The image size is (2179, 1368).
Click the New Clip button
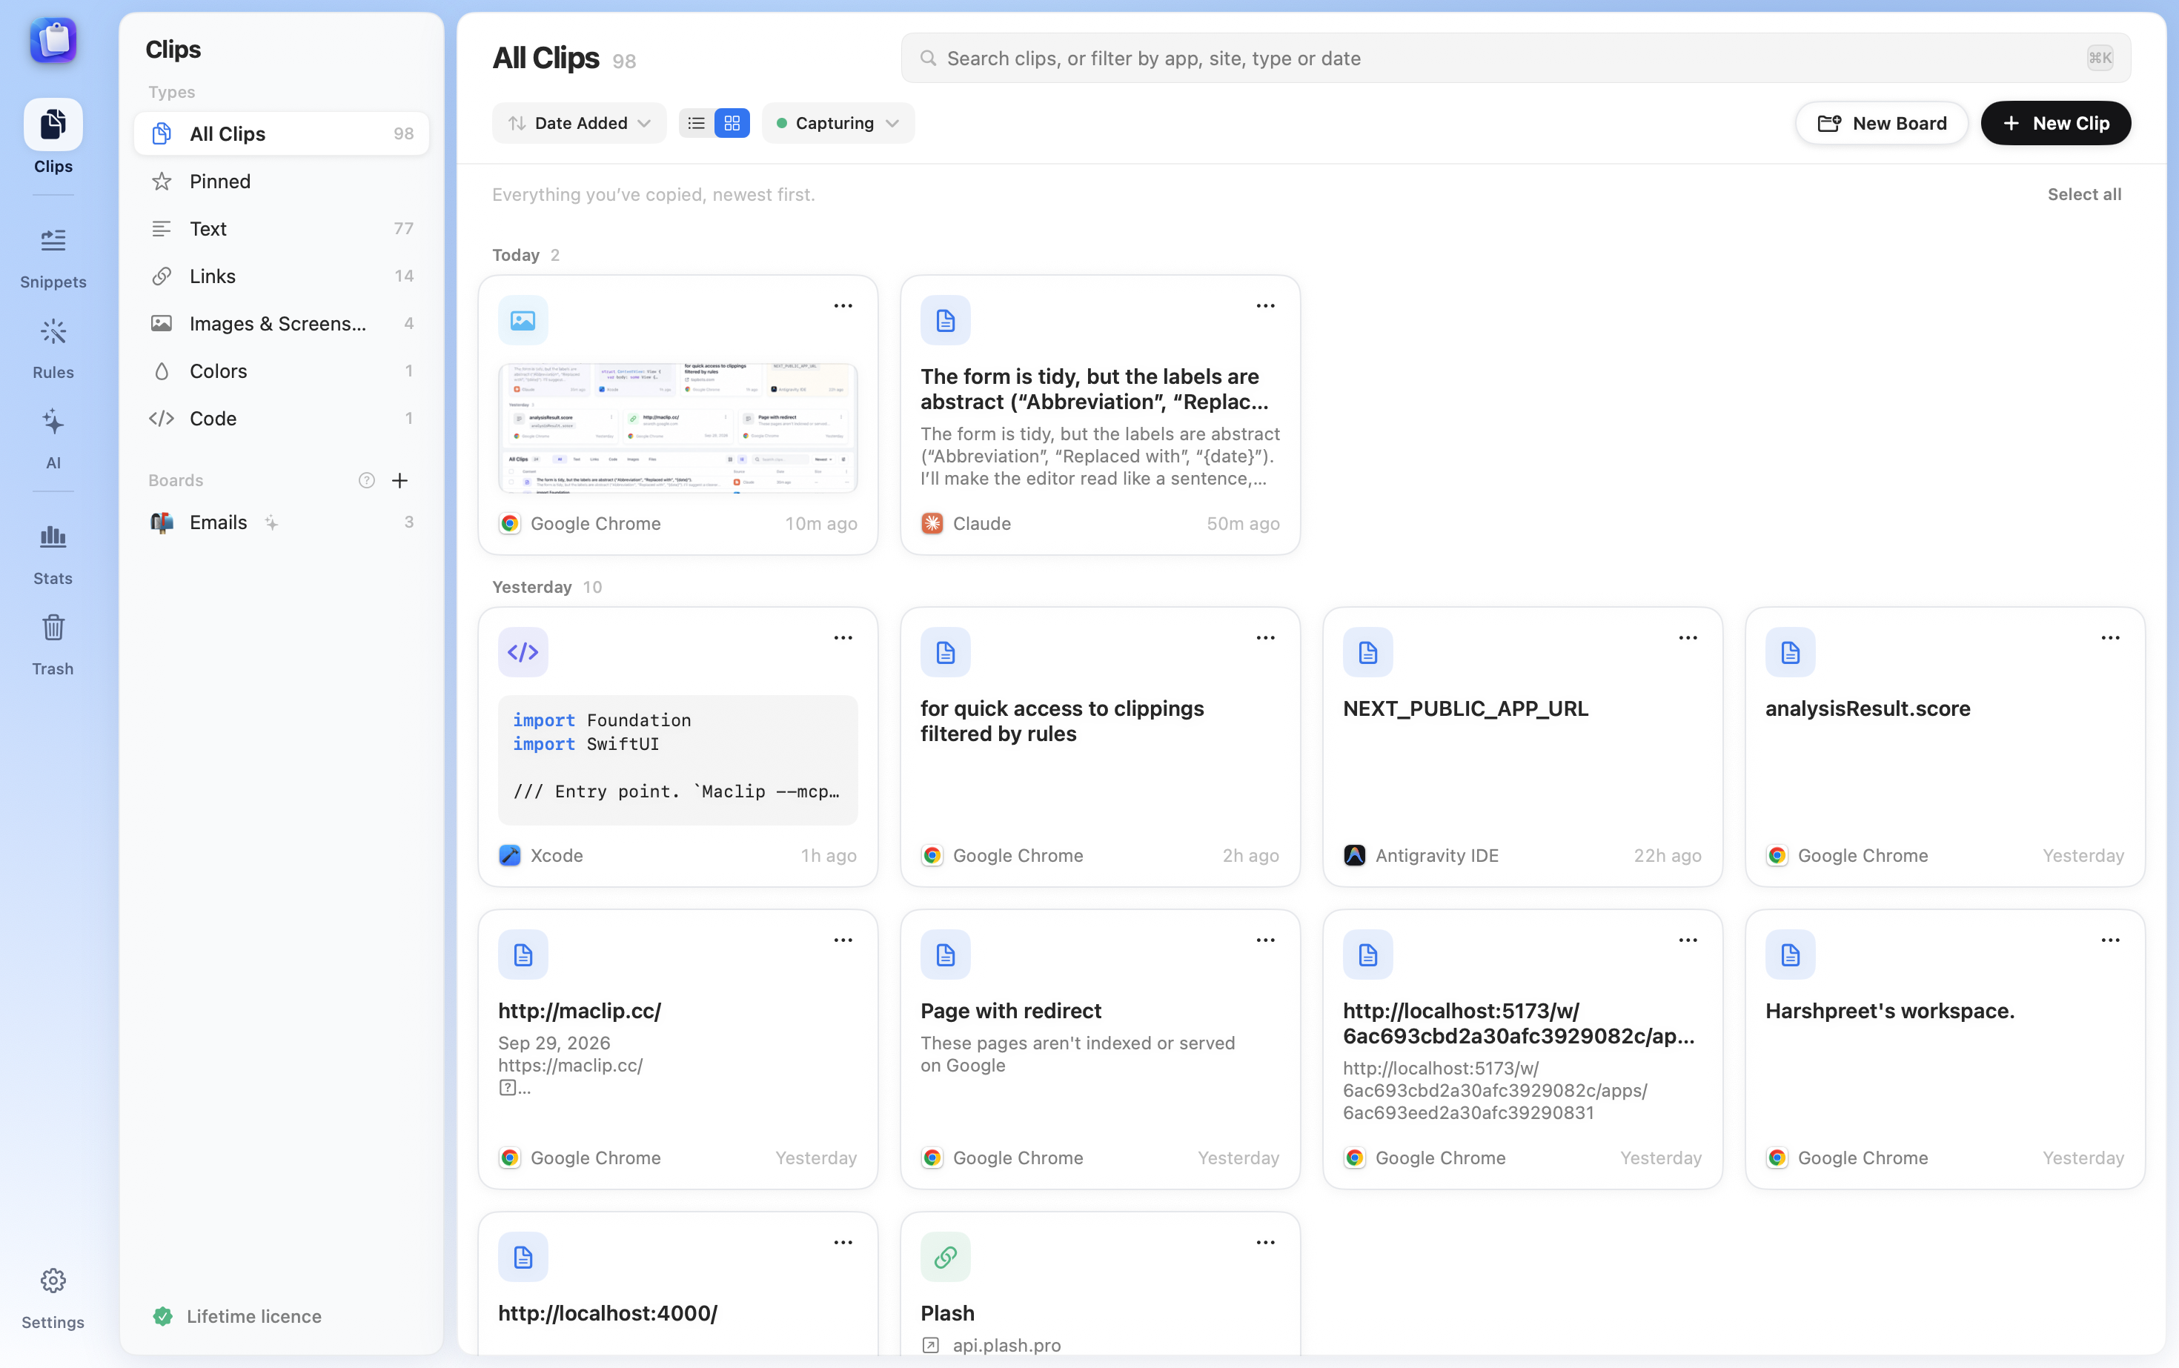click(x=2055, y=123)
